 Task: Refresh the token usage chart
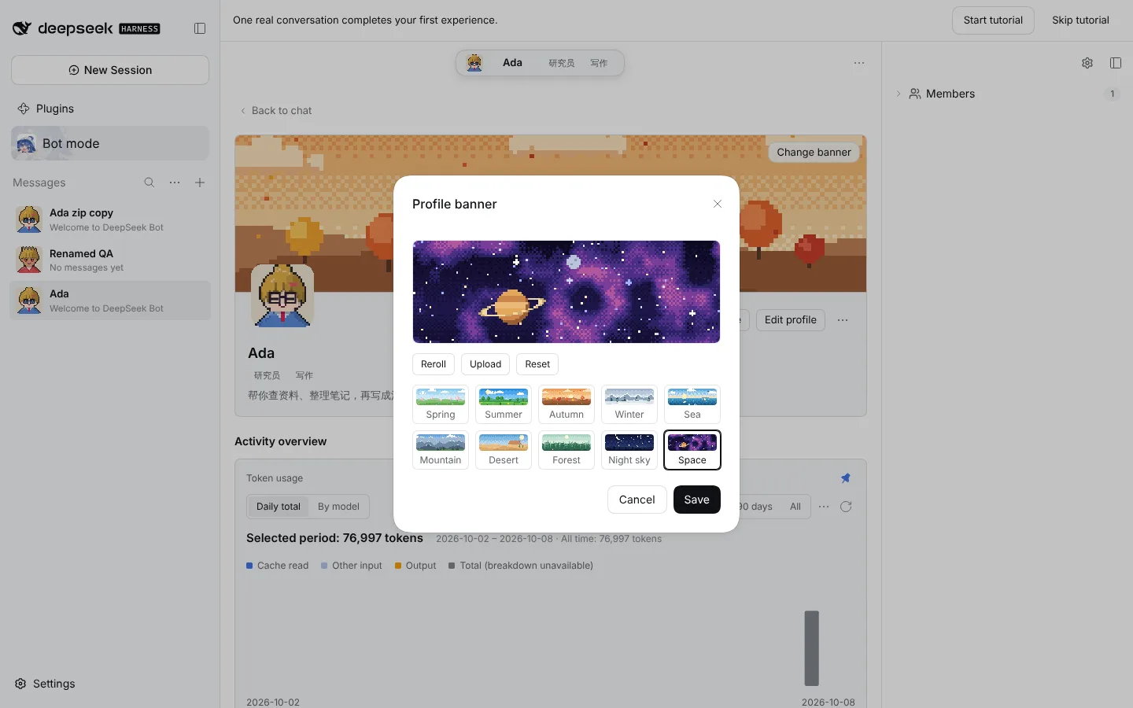[846, 507]
